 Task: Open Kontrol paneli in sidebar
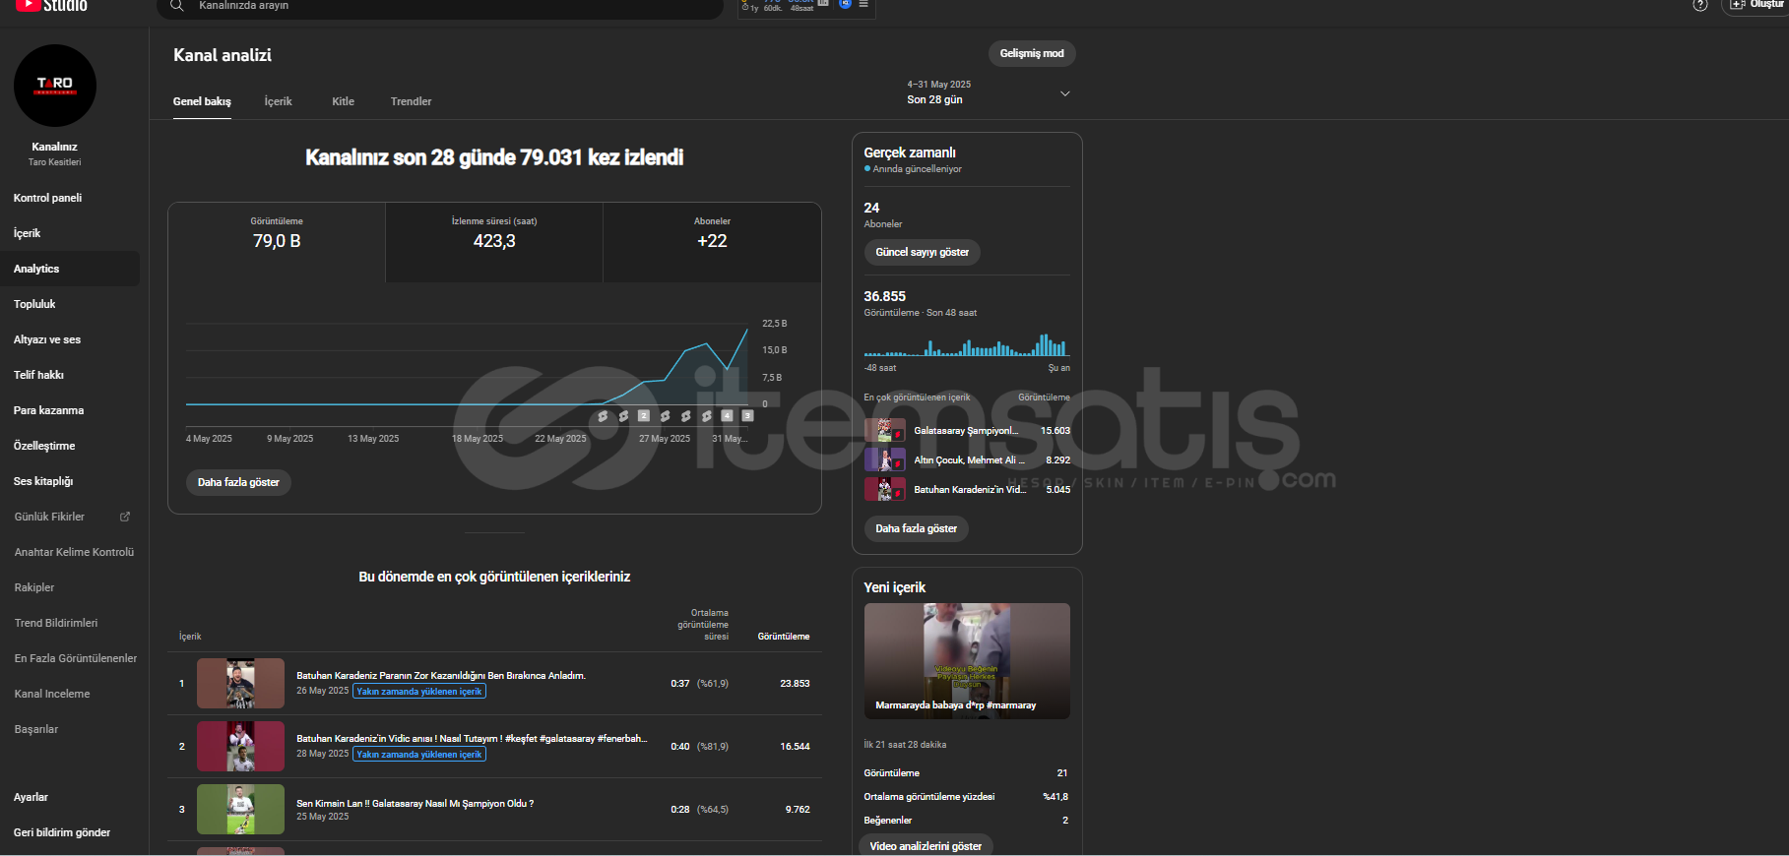(x=70, y=198)
